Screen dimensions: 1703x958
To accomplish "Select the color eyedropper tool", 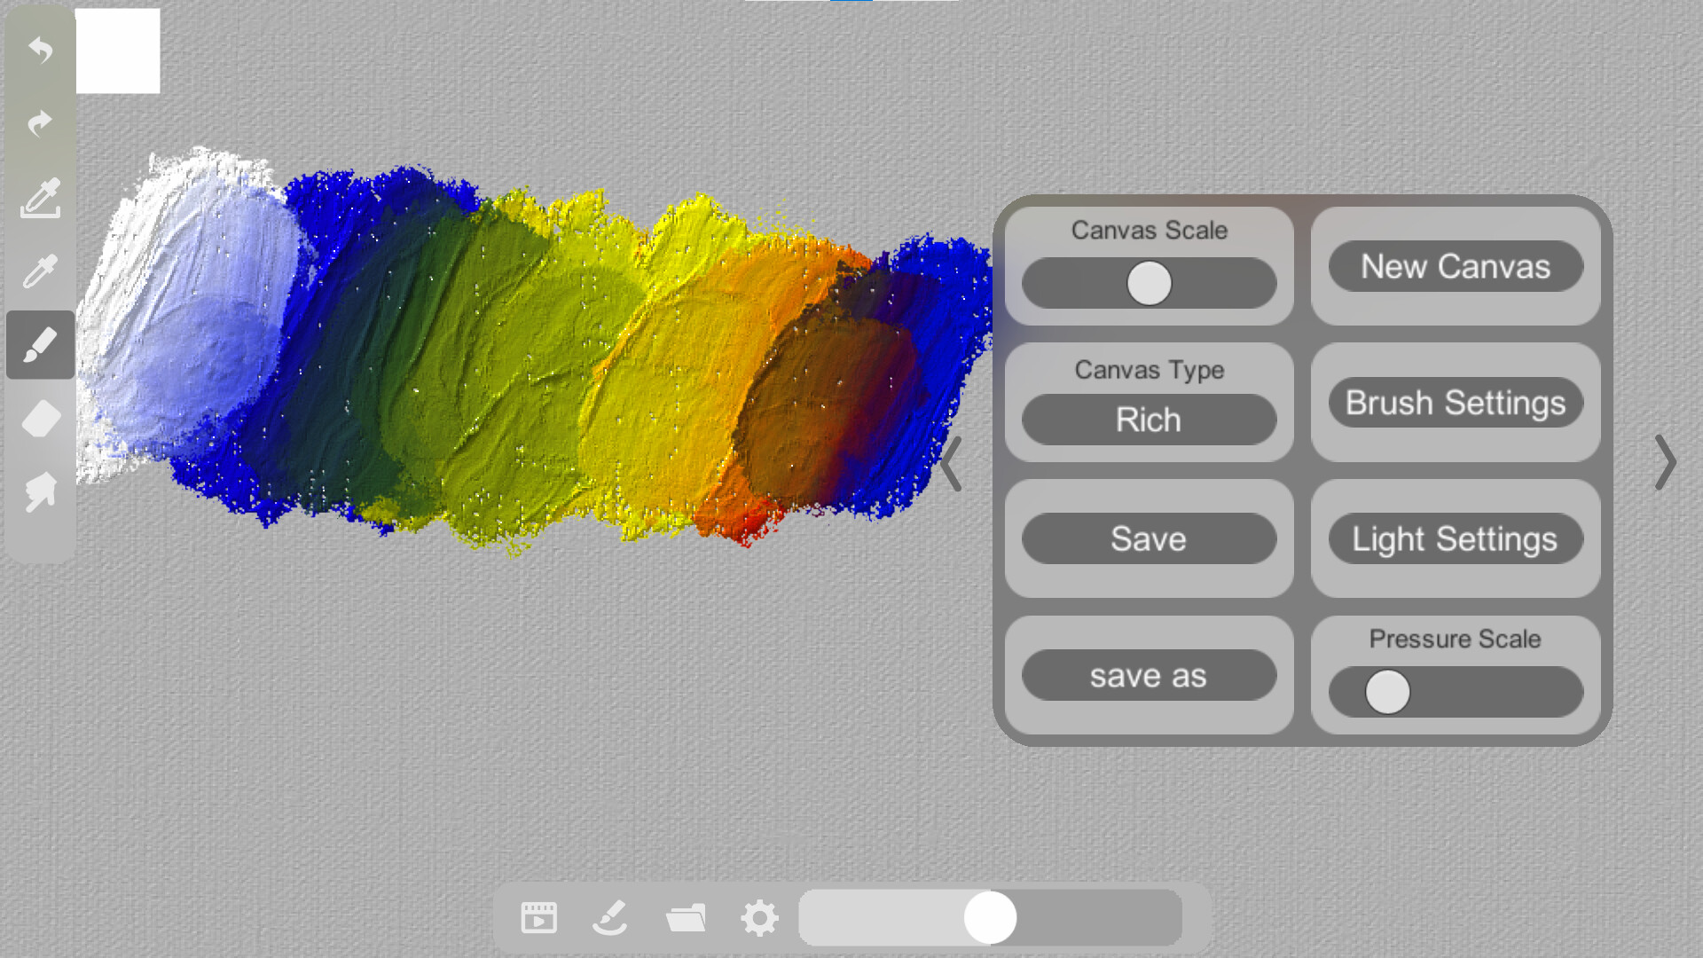I will (x=40, y=269).
